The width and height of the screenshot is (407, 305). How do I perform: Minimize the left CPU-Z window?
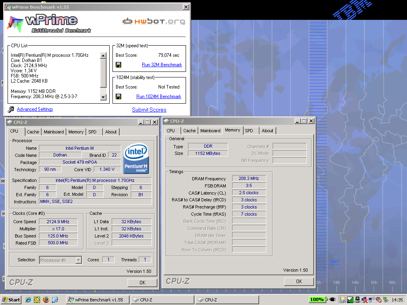pos(141,122)
